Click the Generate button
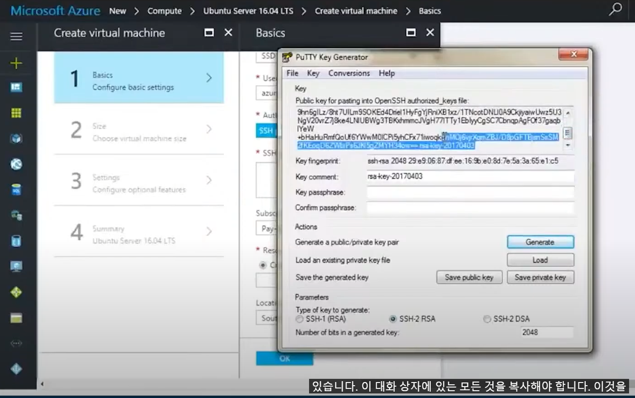 tap(540, 242)
